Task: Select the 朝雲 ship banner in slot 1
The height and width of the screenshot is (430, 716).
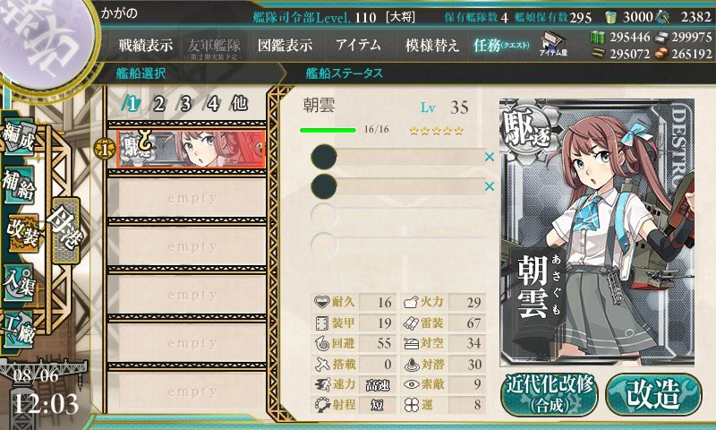Action: pos(191,149)
